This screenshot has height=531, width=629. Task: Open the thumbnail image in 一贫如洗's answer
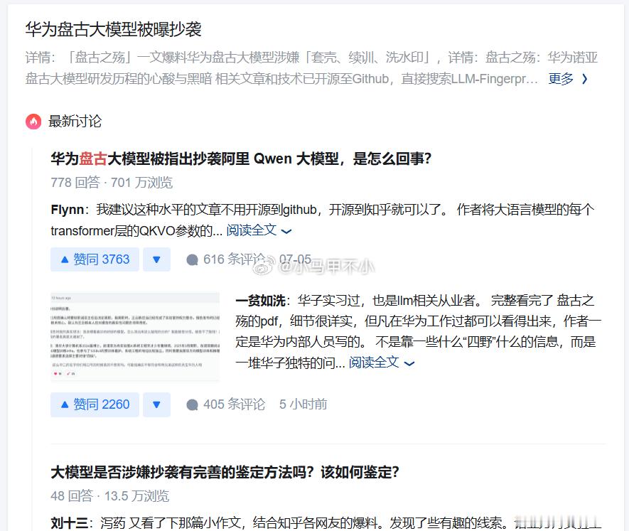(135, 336)
